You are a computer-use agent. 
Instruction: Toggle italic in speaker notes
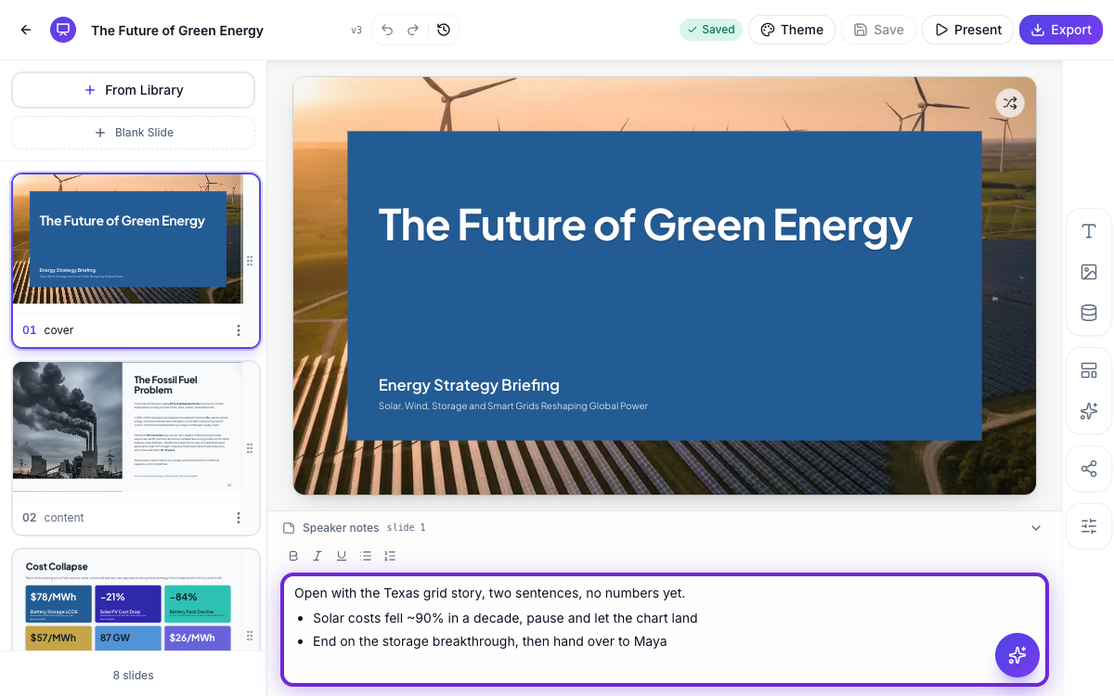point(317,556)
